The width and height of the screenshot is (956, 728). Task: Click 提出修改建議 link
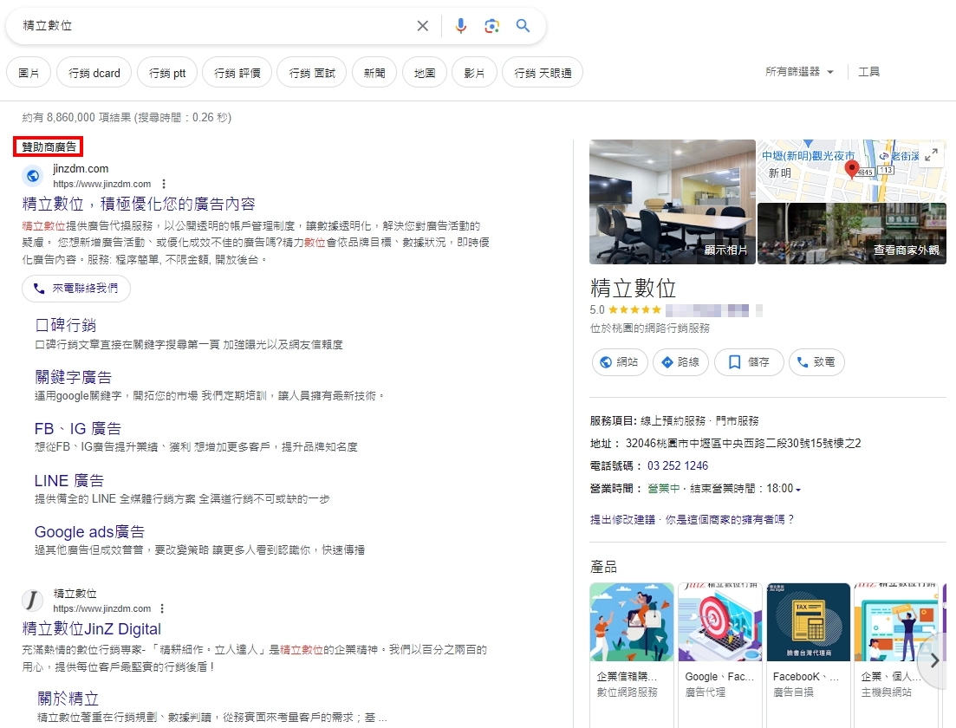coord(622,519)
